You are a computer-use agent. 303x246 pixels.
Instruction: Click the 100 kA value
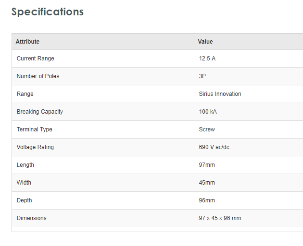pos(208,112)
